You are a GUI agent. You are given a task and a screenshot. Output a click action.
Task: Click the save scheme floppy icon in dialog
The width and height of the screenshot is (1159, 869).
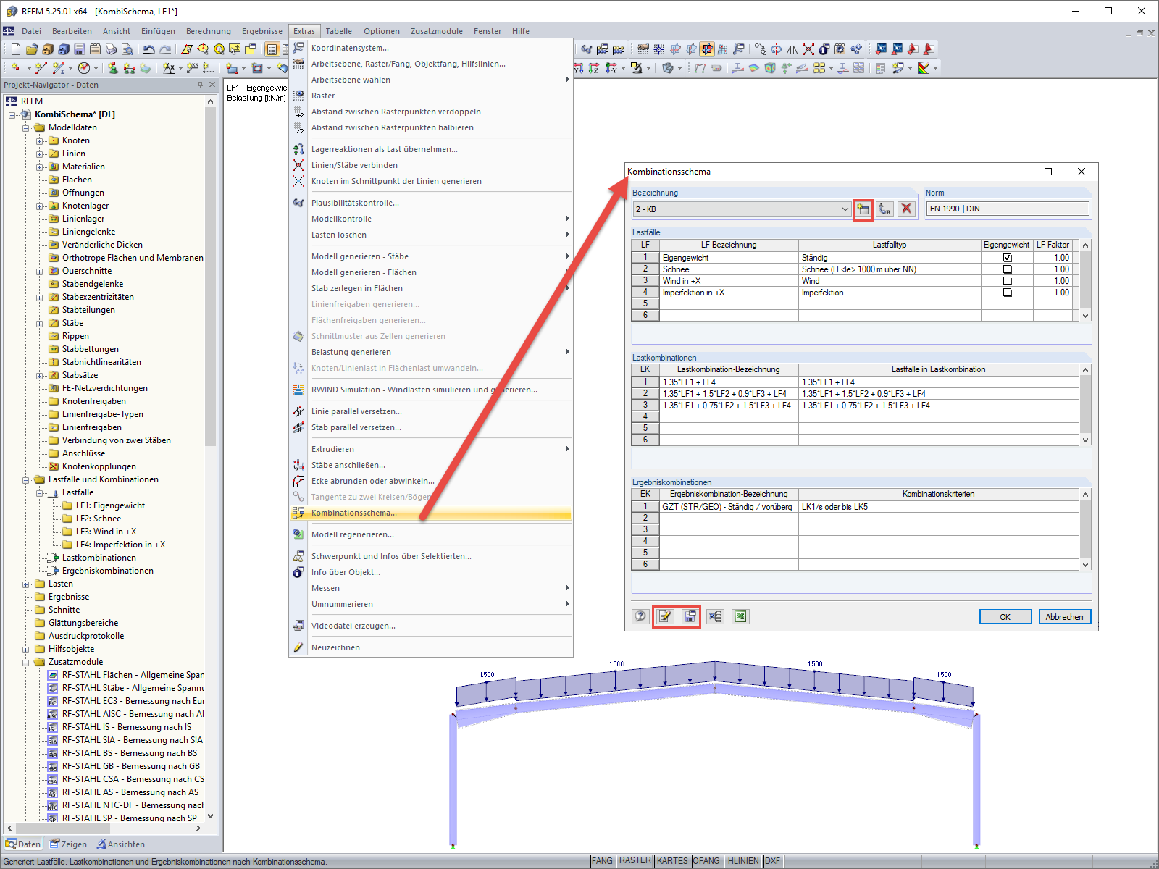coord(690,616)
